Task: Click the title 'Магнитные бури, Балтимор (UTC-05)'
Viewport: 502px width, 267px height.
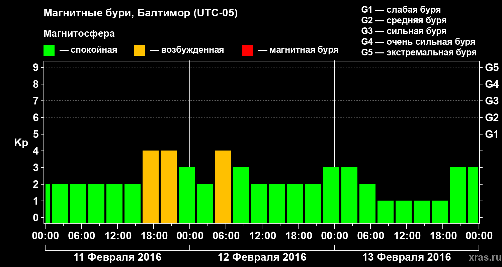Action: tap(141, 13)
